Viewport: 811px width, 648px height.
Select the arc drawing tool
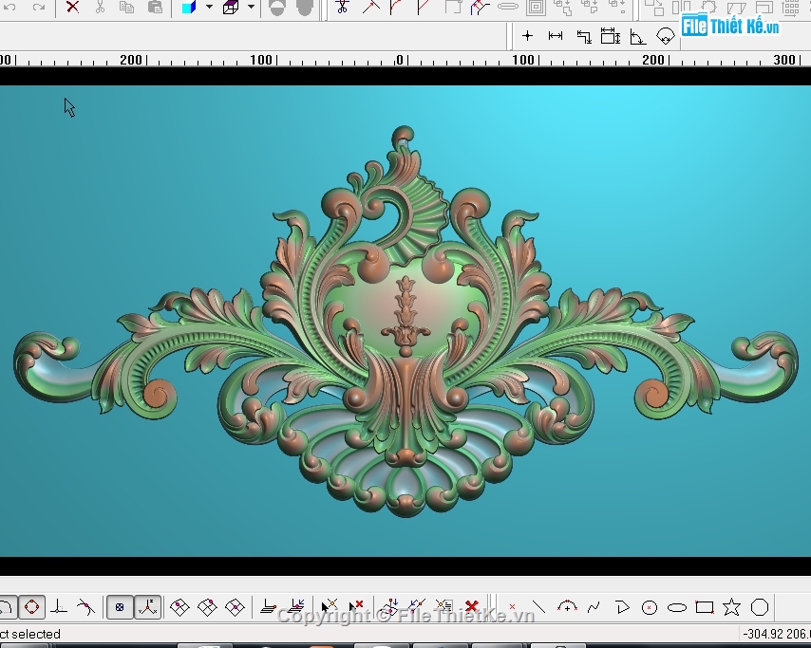tap(567, 606)
